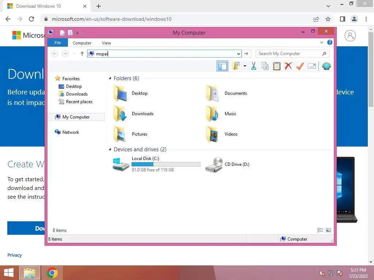Collapse the Folders (6) group

[110, 78]
